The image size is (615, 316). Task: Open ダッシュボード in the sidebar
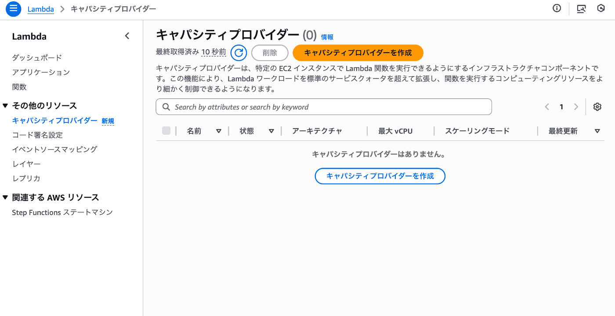tap(37, 57)
